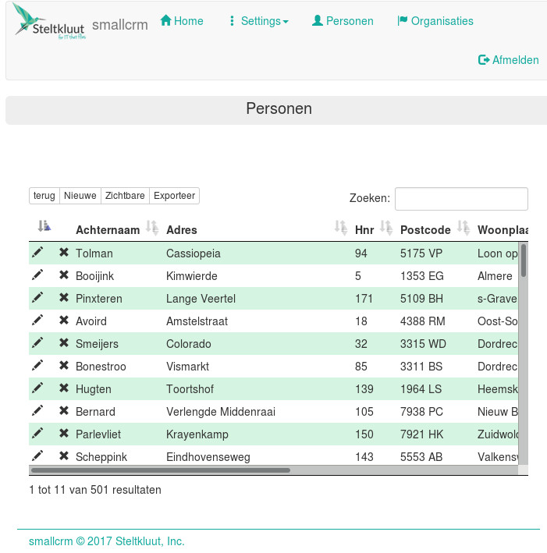547x553 pixels.
Task: Delete the Parlevliet row
Action: [64, 433]
